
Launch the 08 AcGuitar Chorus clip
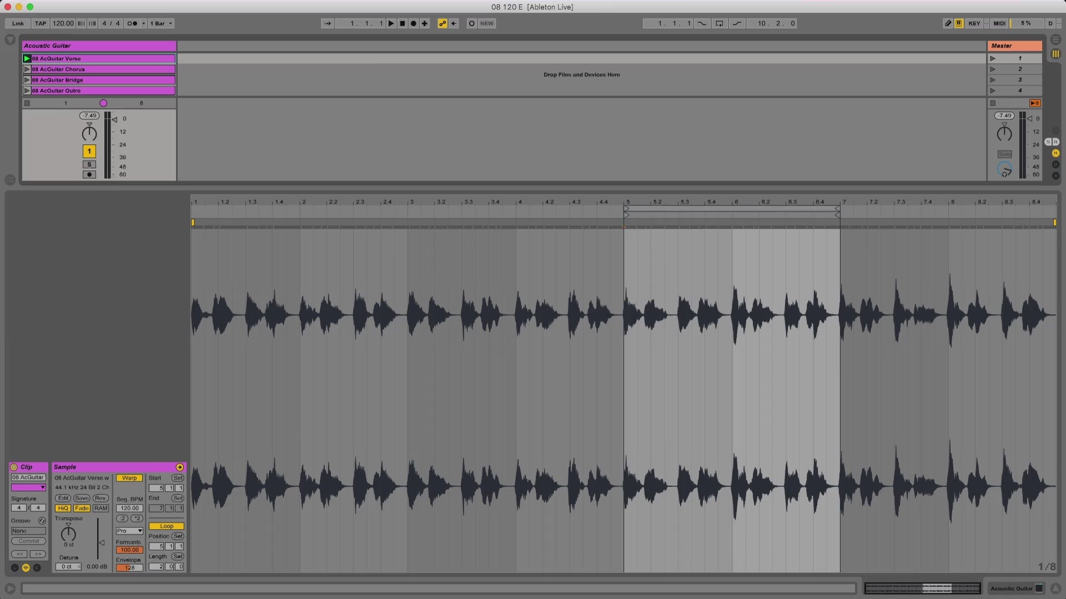pyautogui.click(x=26, y=69)
